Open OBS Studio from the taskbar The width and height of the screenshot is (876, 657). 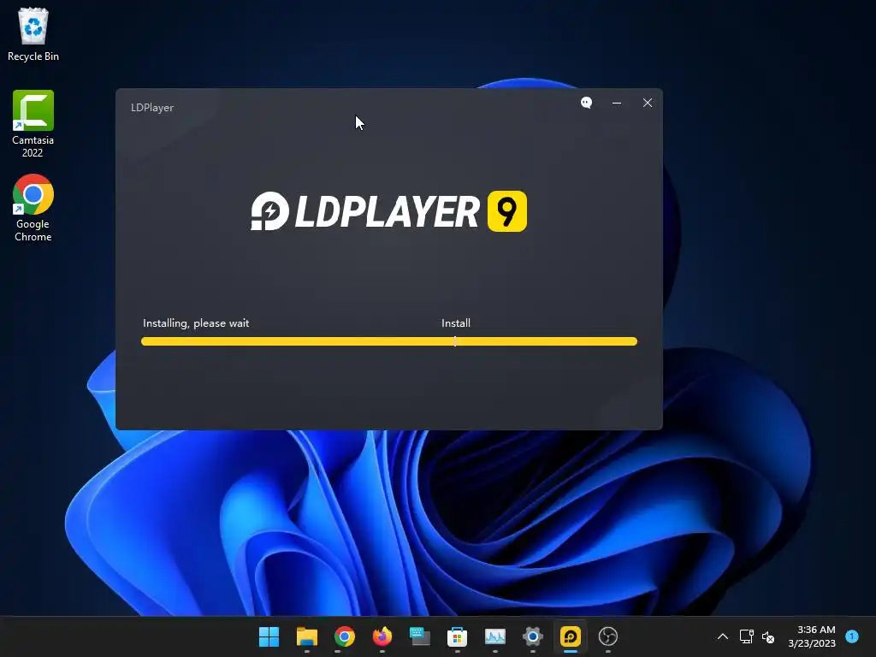pos(608,636)
